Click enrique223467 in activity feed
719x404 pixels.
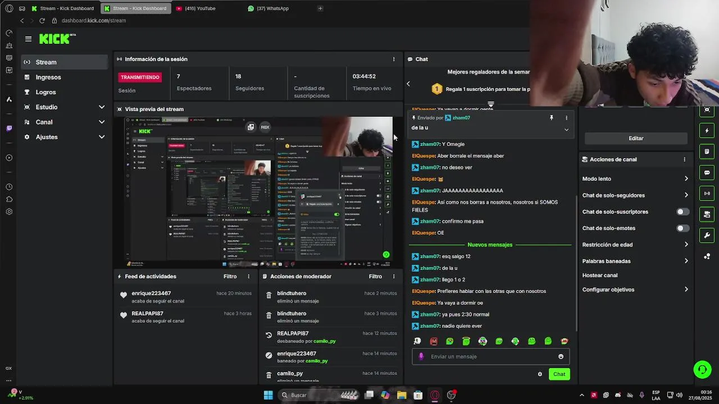click(x=151, y=293)
